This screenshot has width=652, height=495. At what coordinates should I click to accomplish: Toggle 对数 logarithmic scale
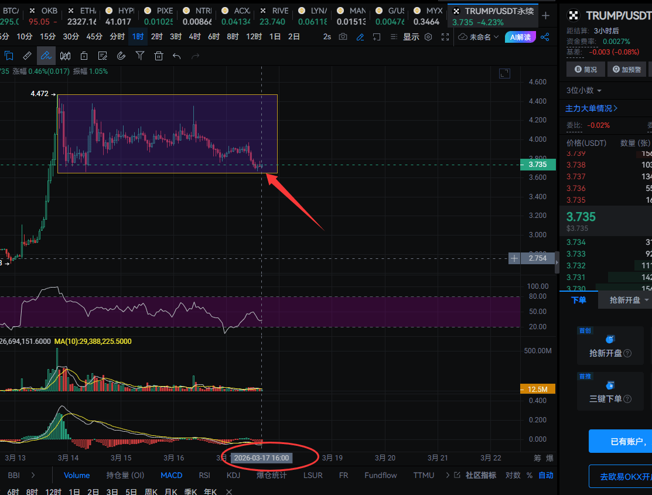513,475
